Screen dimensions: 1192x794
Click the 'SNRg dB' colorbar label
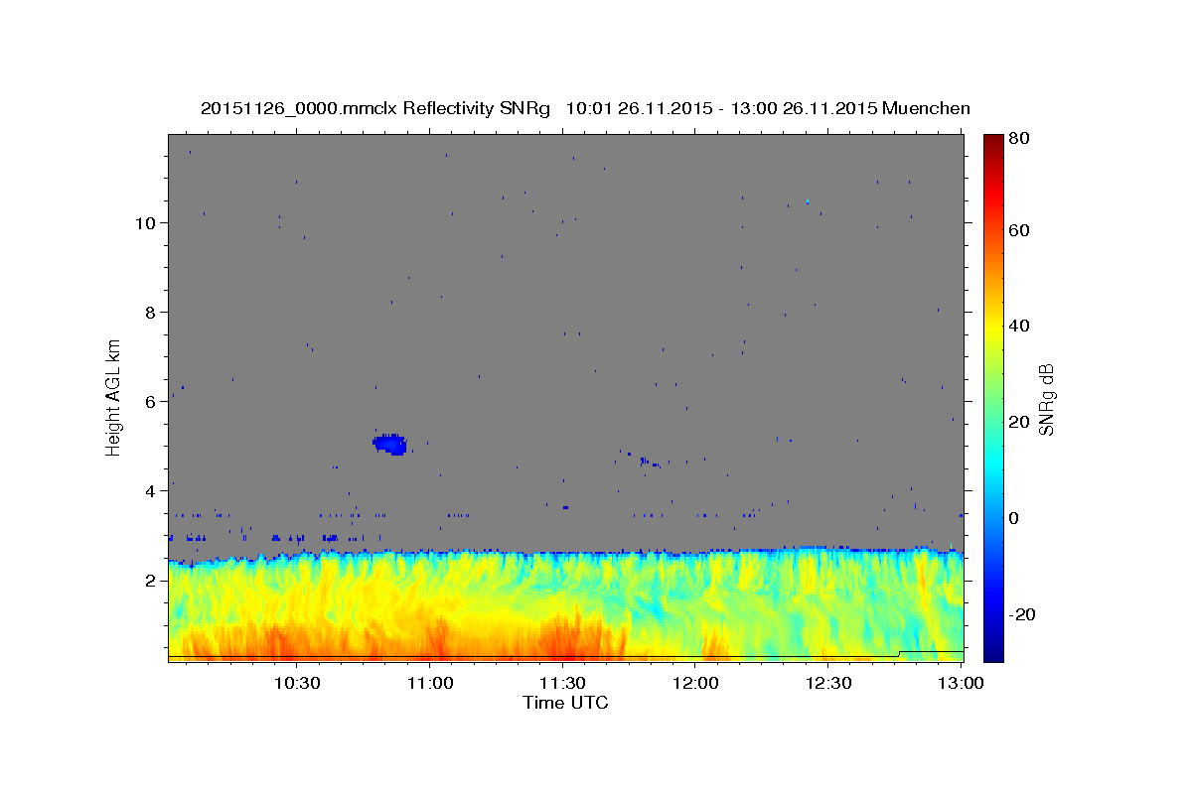coord(1046,399)
